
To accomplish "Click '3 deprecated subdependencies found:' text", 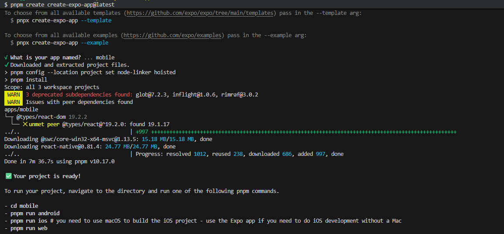I will (x=79, y=94).
